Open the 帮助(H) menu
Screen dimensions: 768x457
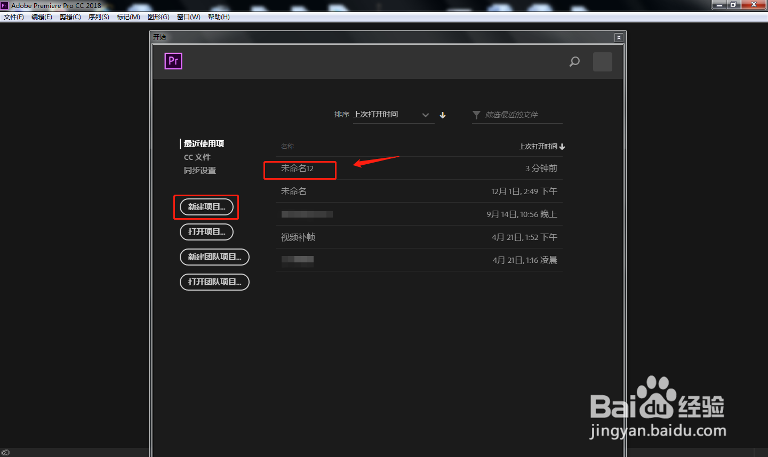click(x=219, y=17)
